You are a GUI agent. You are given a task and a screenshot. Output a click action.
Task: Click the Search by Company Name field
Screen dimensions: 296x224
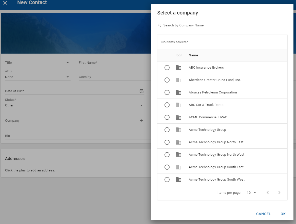225,25
